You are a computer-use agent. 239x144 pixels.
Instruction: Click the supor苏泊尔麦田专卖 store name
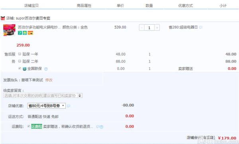pos(33,18)
